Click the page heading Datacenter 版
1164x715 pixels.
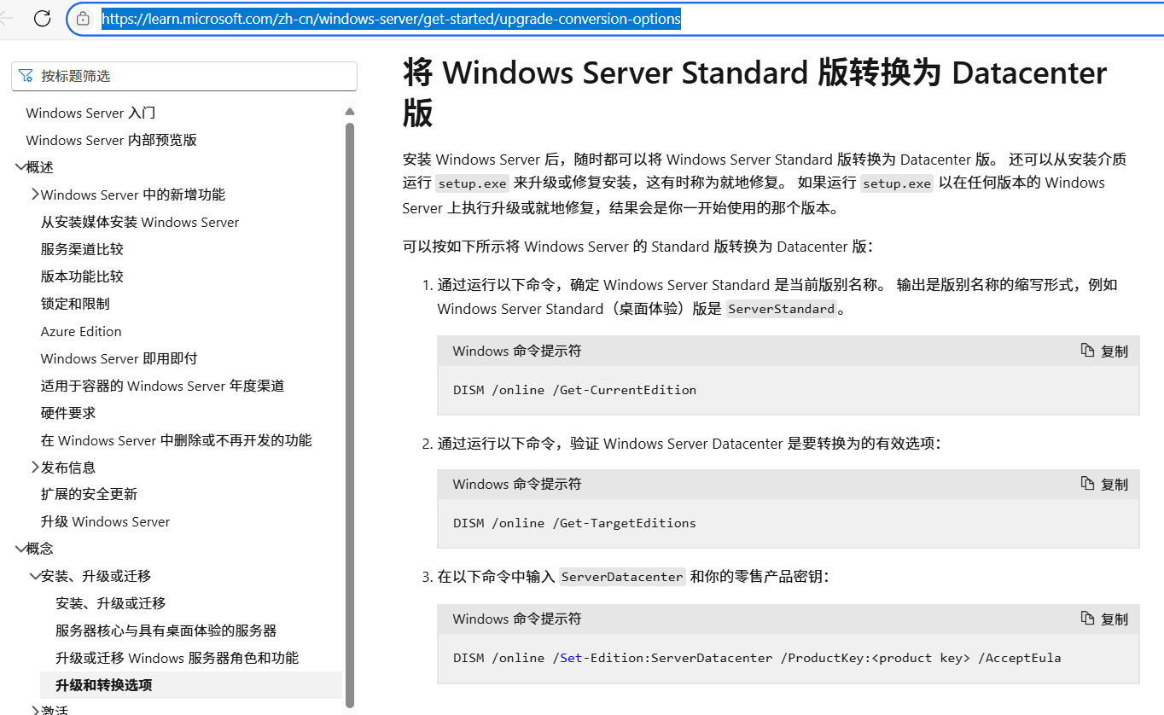(x=754, y=92)
